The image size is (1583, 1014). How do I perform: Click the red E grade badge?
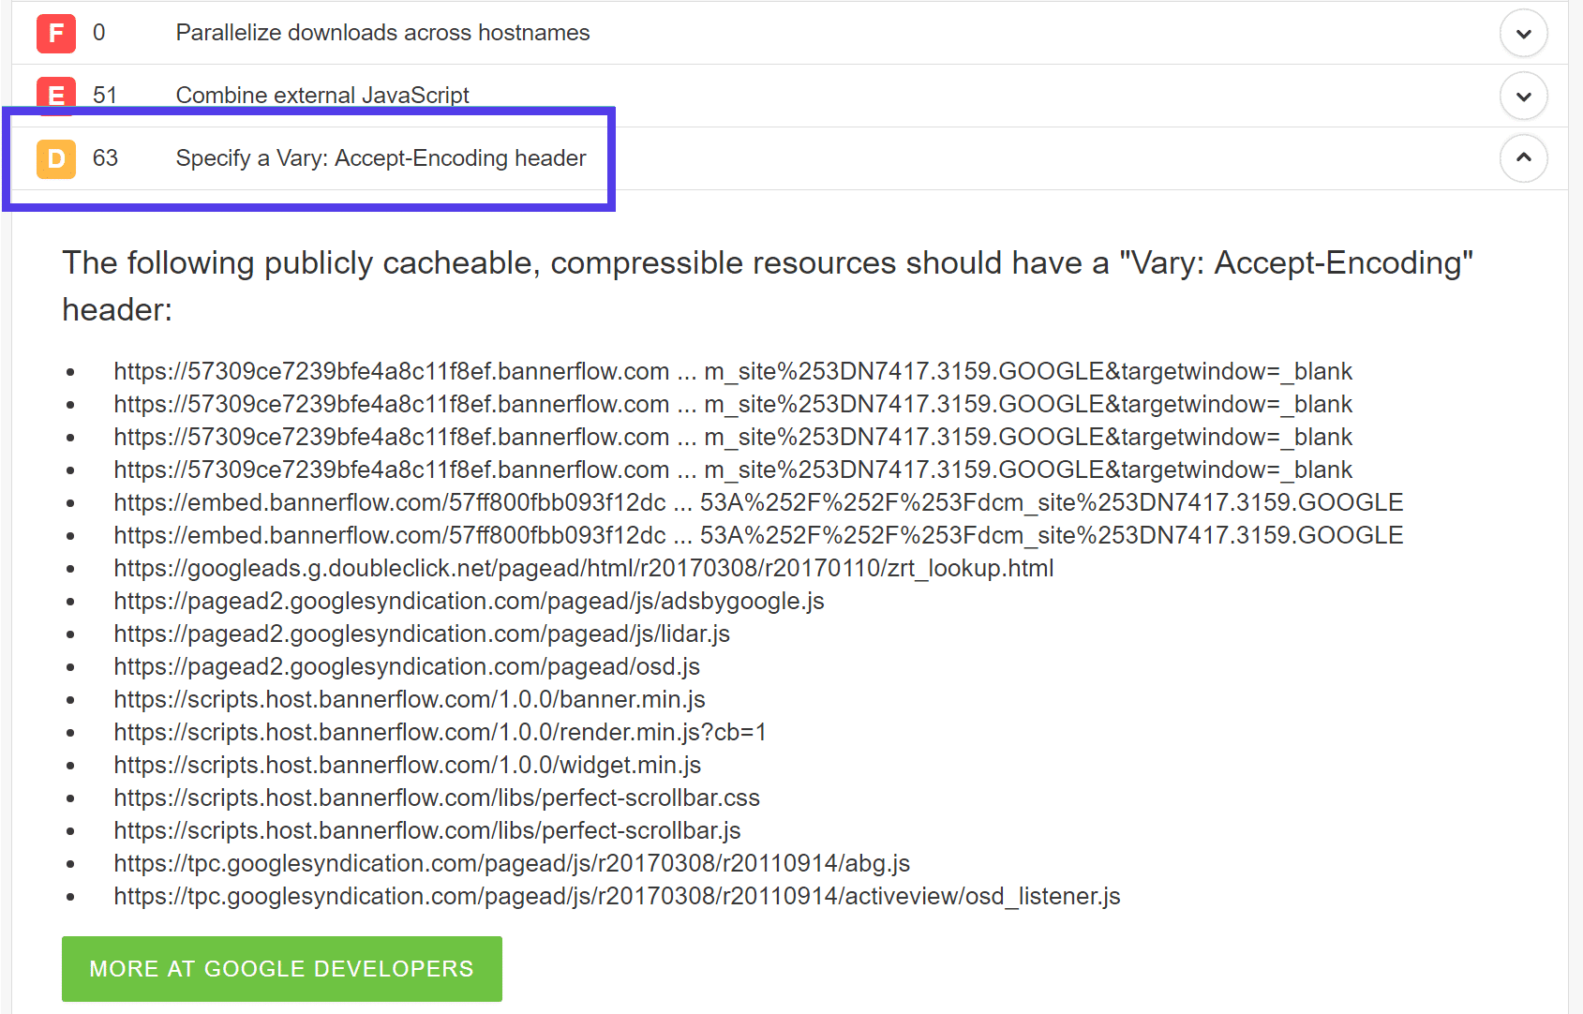click(55, 95)
